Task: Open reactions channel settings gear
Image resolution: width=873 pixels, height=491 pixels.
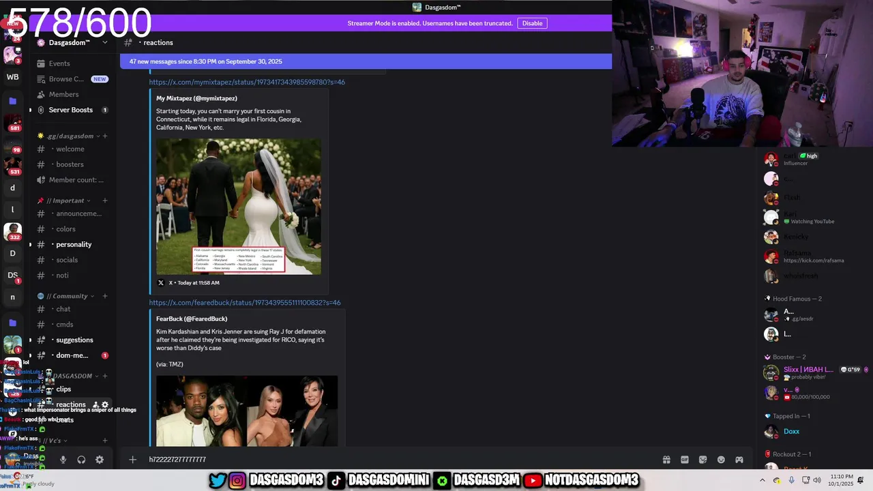Action: pyautogui.click(x=105, y=404)
